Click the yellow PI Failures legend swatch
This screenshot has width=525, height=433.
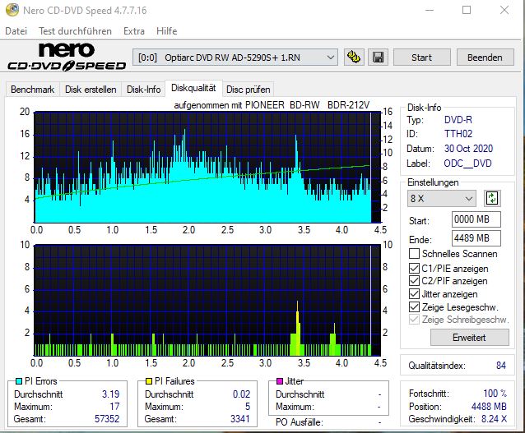point(150,382)
